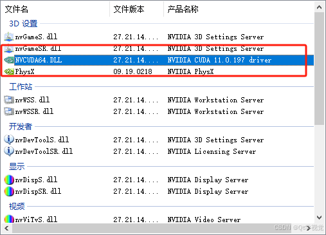Screen dimensions: 326x235
Task: Select the nvWSSR.dll file name
Action: click(34, 111)
